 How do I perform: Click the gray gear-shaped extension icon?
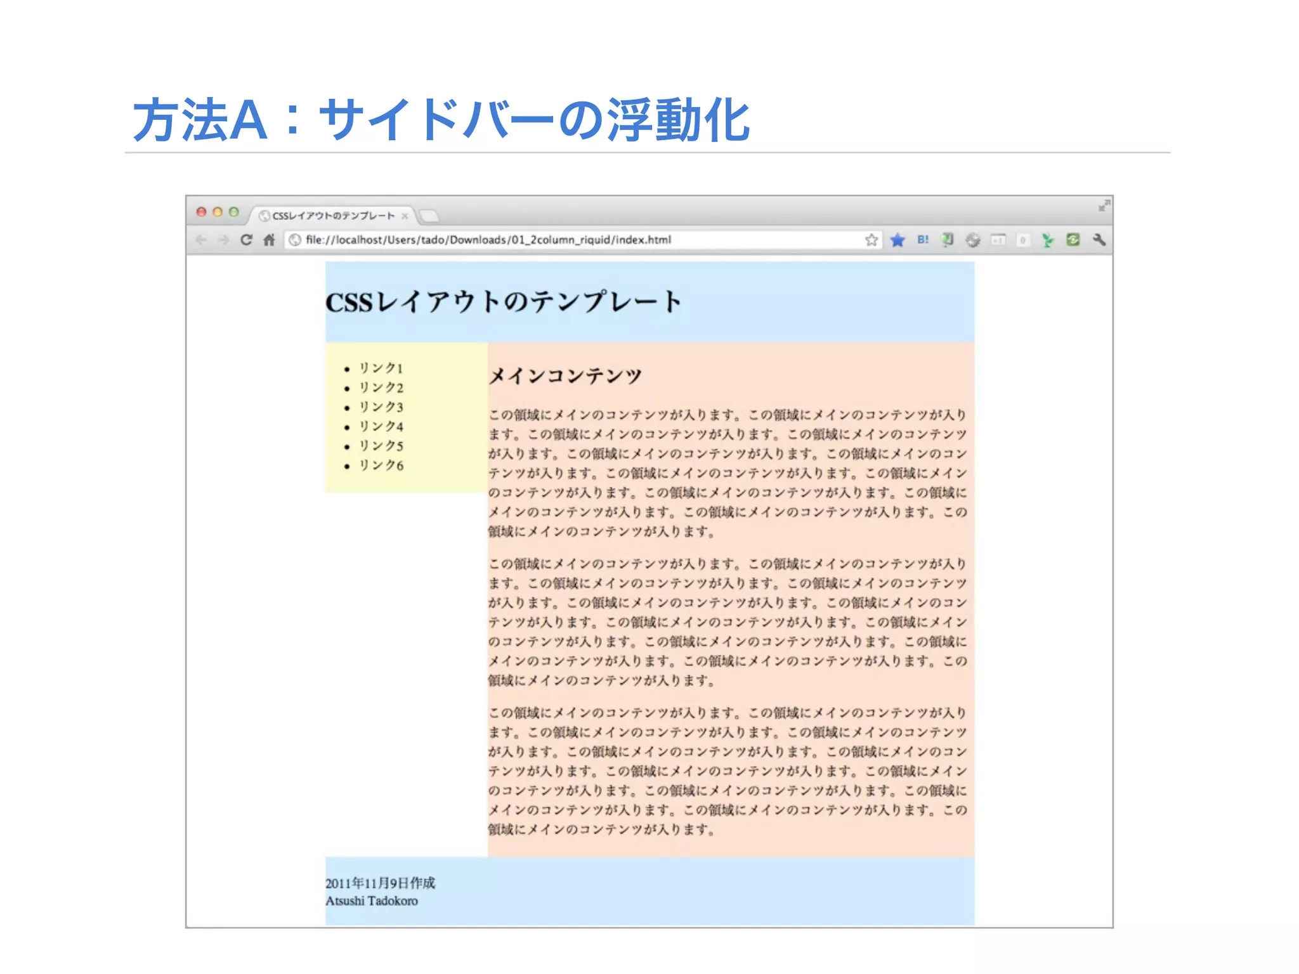pyautogui.click(x=972, y=240)
